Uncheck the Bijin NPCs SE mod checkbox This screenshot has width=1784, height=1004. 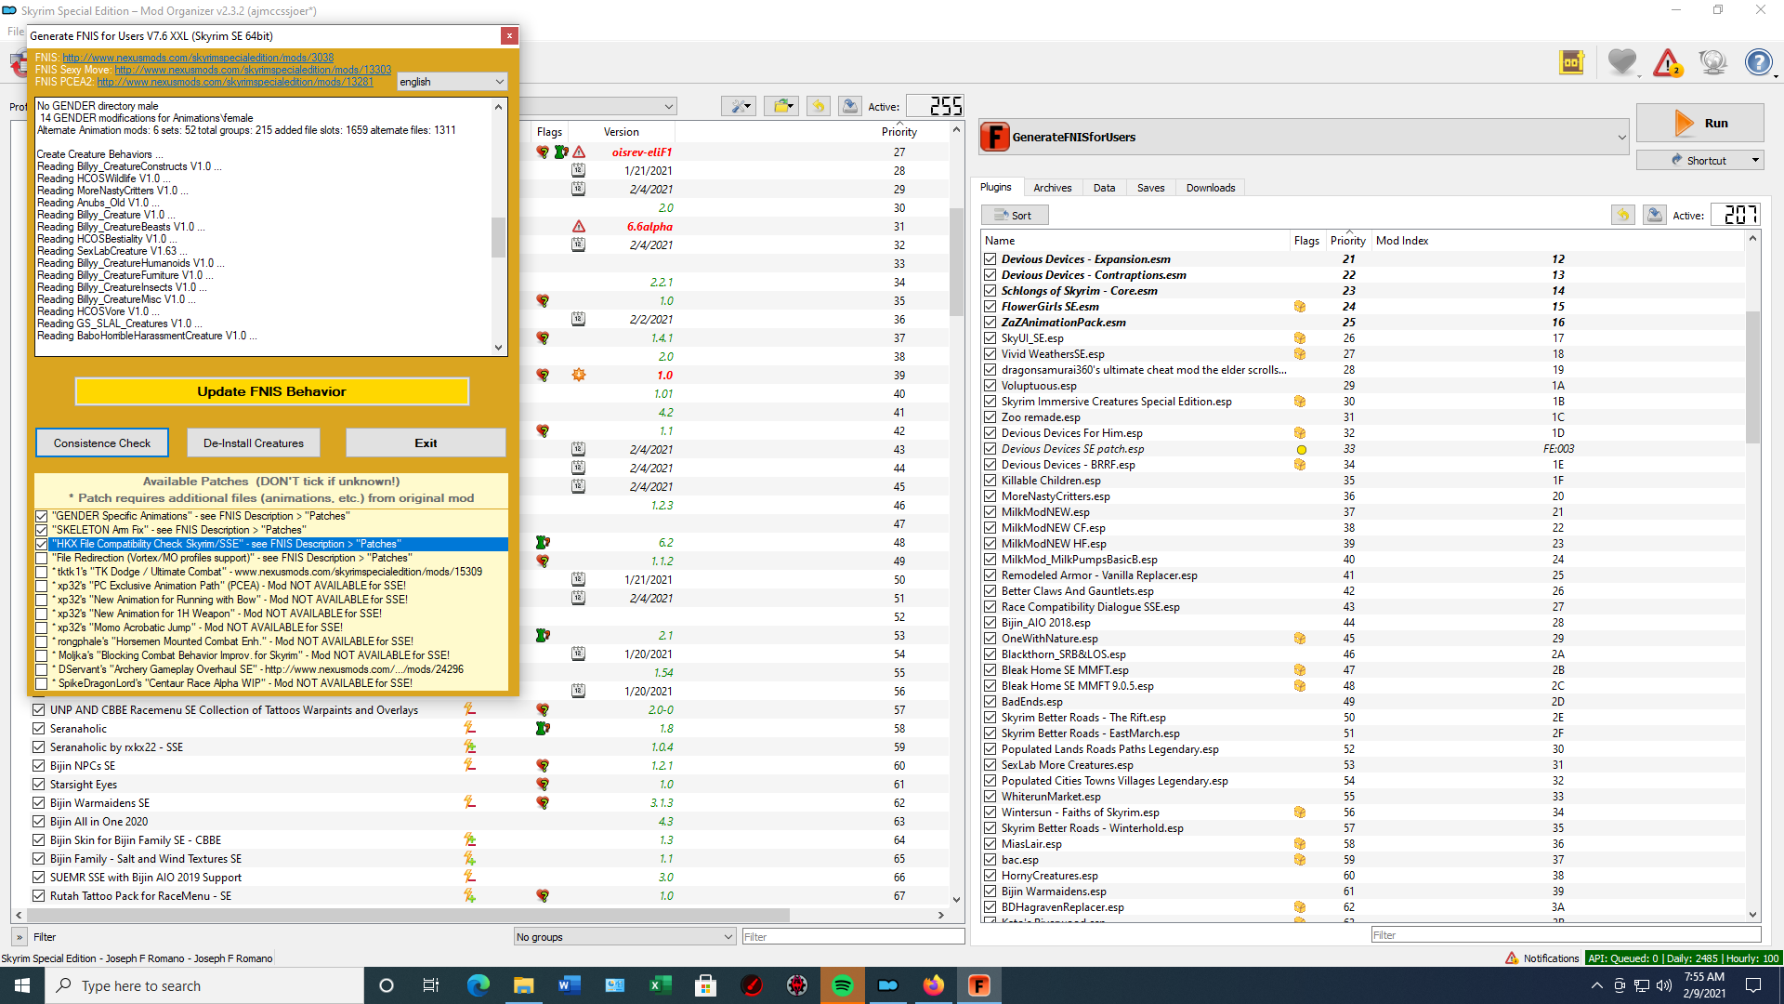39,765
